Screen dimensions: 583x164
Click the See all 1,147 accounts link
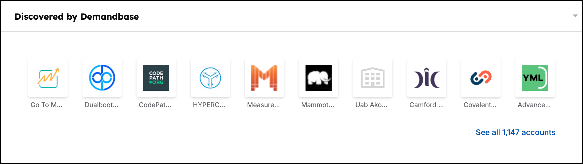515,132
